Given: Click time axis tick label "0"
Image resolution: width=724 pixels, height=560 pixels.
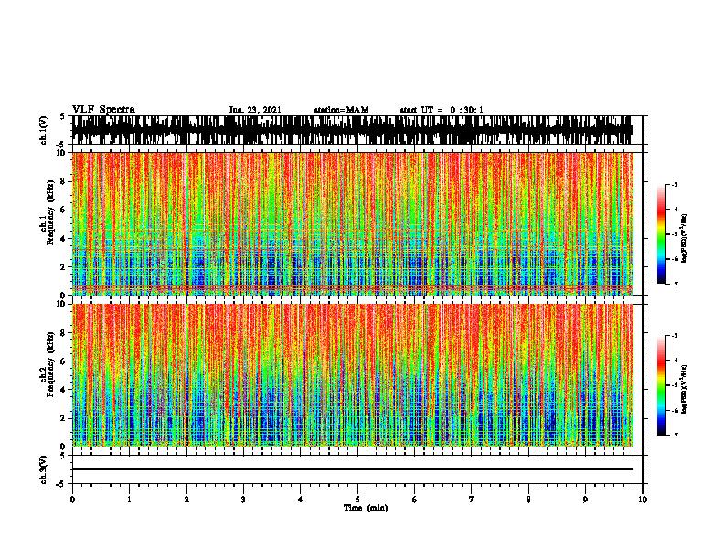Looking at the screenshot, I should (x=72, y=500).
